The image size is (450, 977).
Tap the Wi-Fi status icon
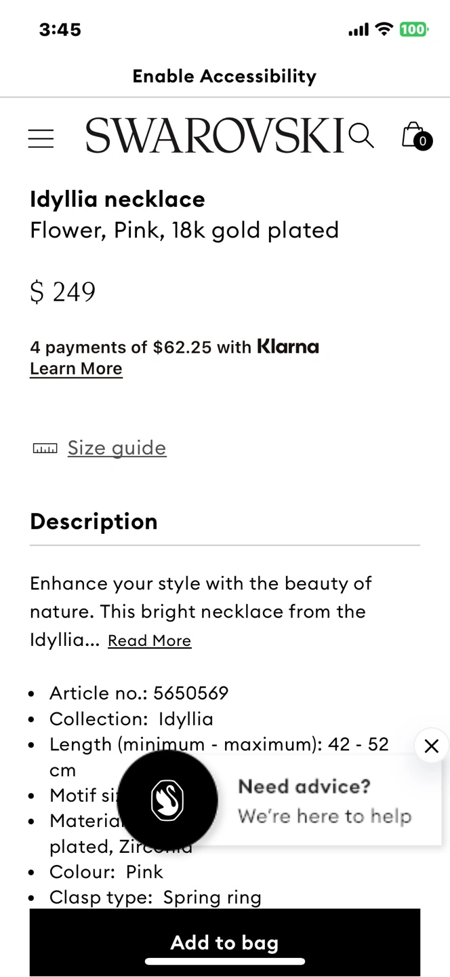point(384,28)
